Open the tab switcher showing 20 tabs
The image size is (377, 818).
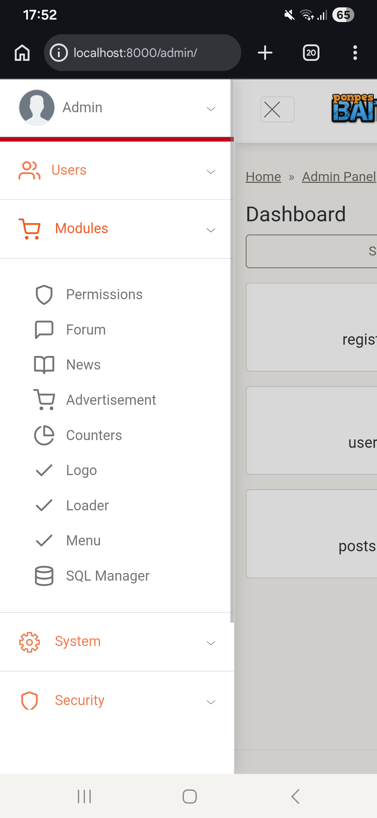pos(311,53)
